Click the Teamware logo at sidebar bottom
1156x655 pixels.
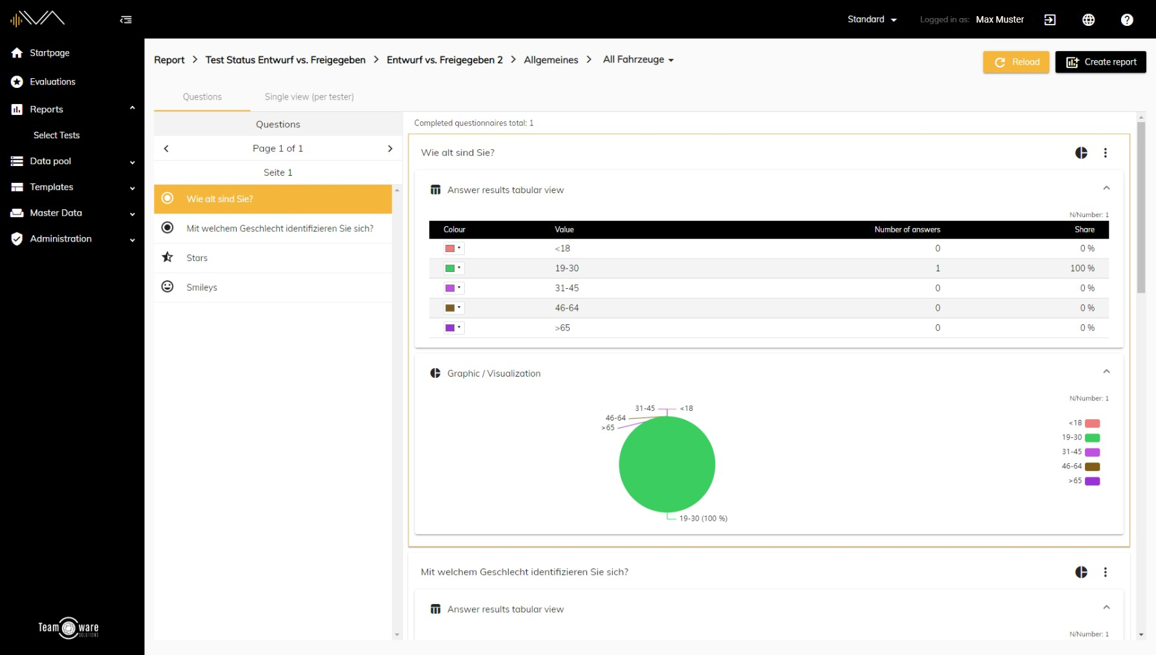pyautogui.click(x=69, y=627)
